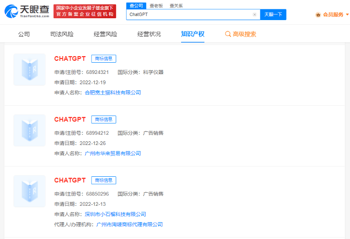This screenshot has height=239, width=350.
Task: Click the red 官方备案企业征信机构 banner
Action: tap(85, 11)
